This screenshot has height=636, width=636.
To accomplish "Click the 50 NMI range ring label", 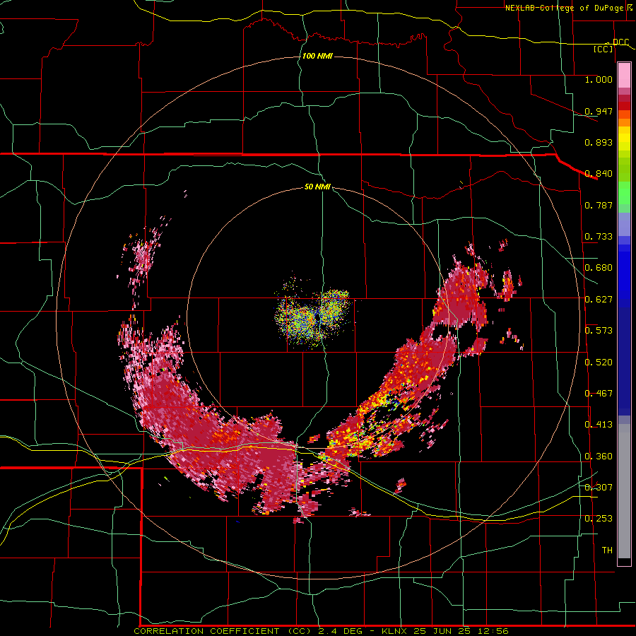I will (x=317, y=187).
